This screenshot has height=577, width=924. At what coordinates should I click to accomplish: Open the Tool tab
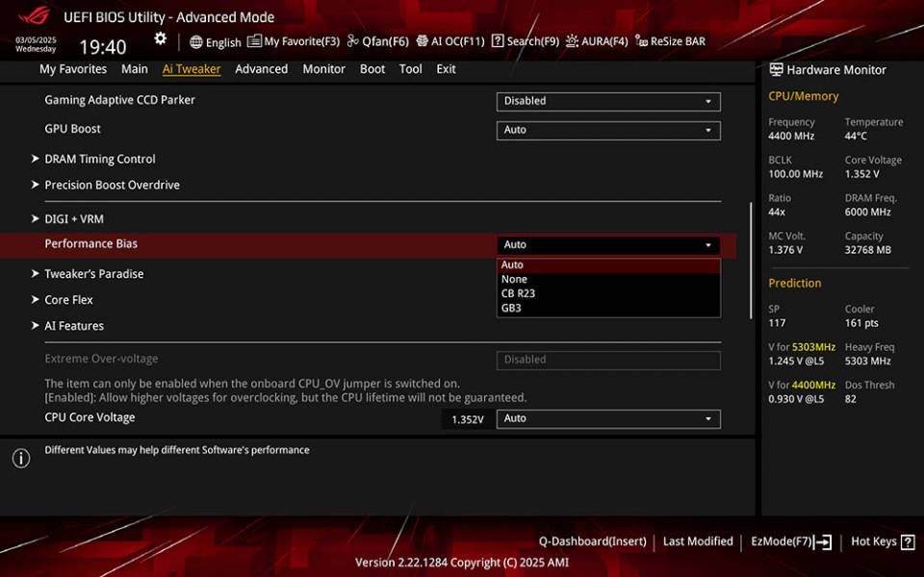click(x=410, y=69)
